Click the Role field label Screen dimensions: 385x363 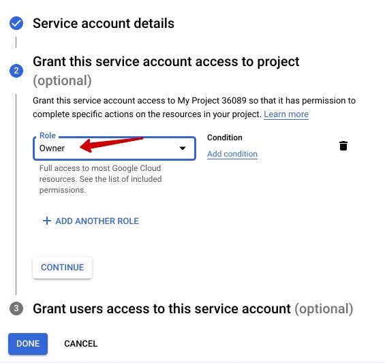click(48, 136)
